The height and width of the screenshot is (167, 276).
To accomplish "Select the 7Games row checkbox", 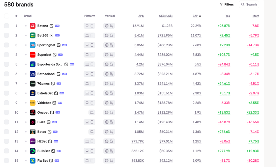I will (x=6, y=84).
